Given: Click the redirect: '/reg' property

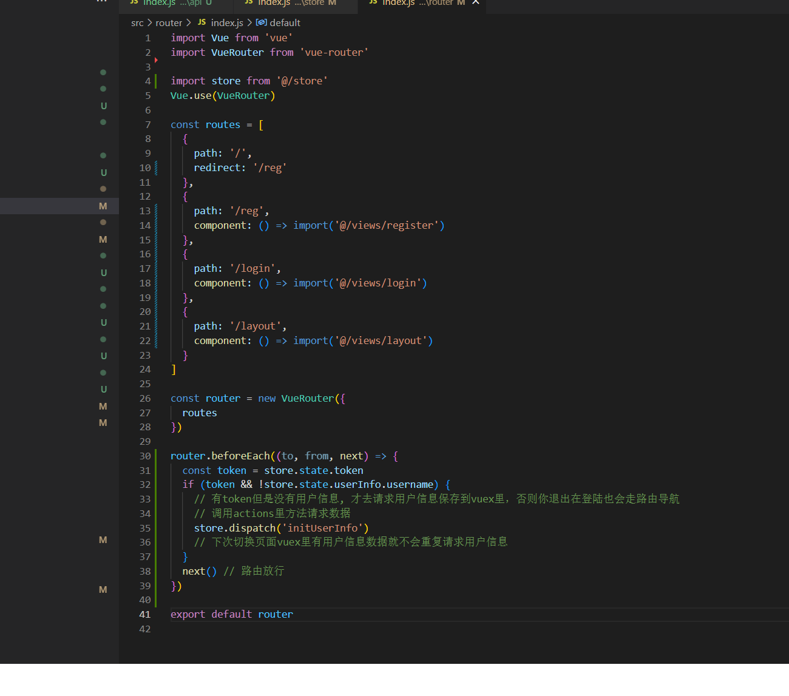Looking at the screenshot, I should (x=240, y=168).
